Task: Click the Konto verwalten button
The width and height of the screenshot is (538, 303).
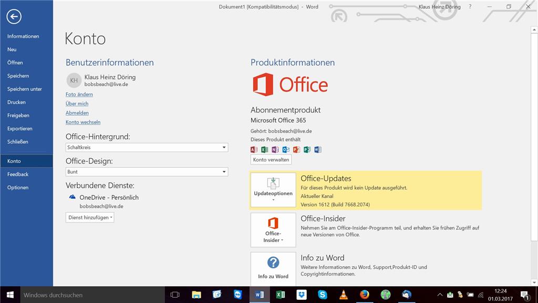Action: (x=271, y=159)
